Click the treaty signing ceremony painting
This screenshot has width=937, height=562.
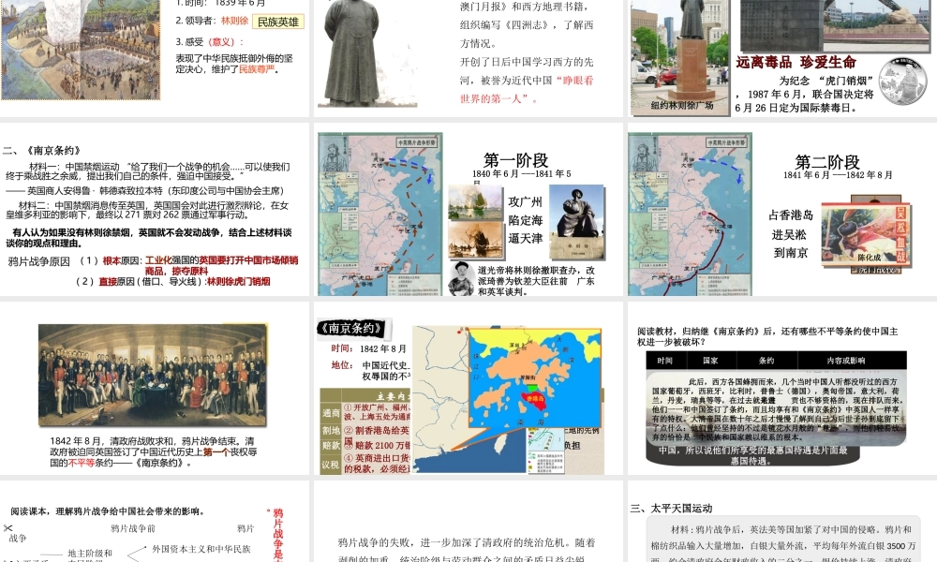click(x=153, y=375)
